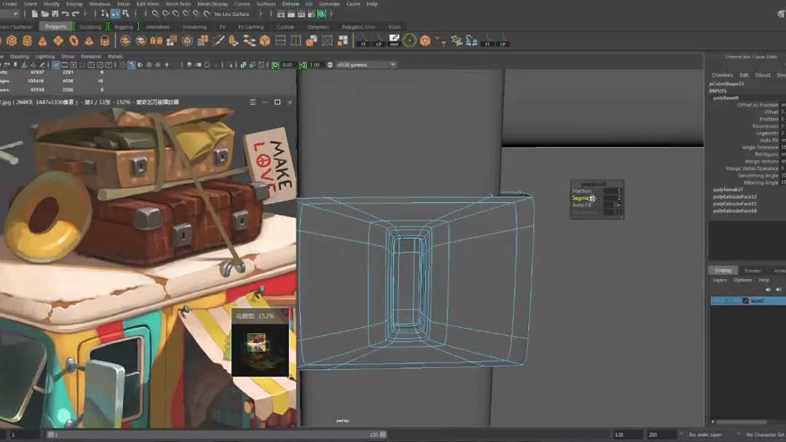
Task: Click the Redo arrow icon
Action: [76, 14]
